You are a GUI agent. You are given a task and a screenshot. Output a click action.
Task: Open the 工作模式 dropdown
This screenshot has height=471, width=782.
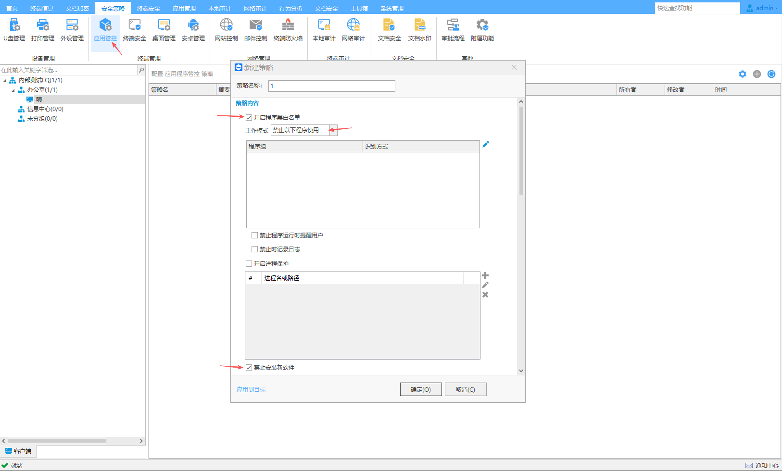click(333, 130)
